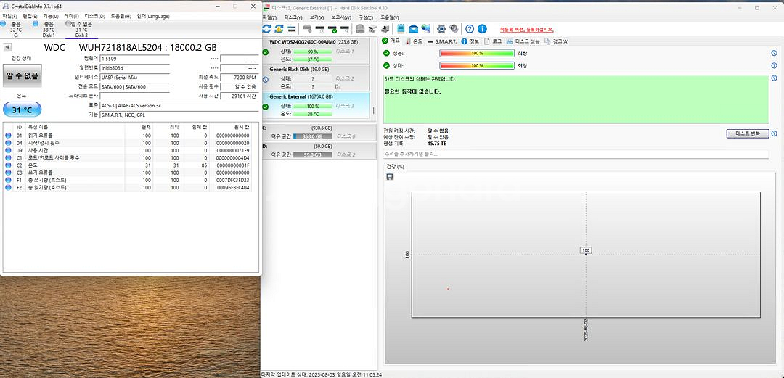
Task: Click the envelope e-mail toolbar icon
Action: pos(414,28)
